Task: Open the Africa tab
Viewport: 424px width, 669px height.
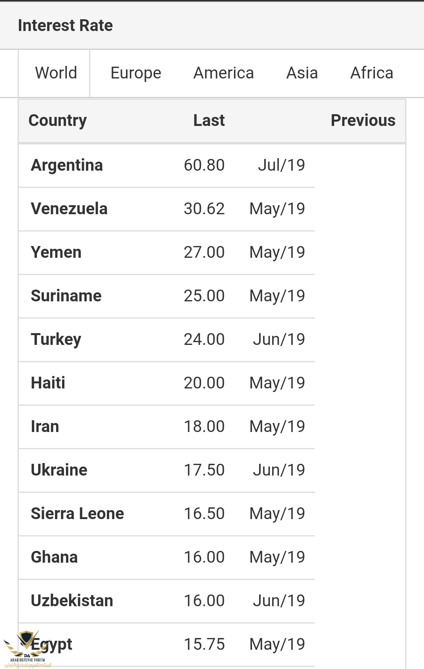Action: [x=371, y=73]
